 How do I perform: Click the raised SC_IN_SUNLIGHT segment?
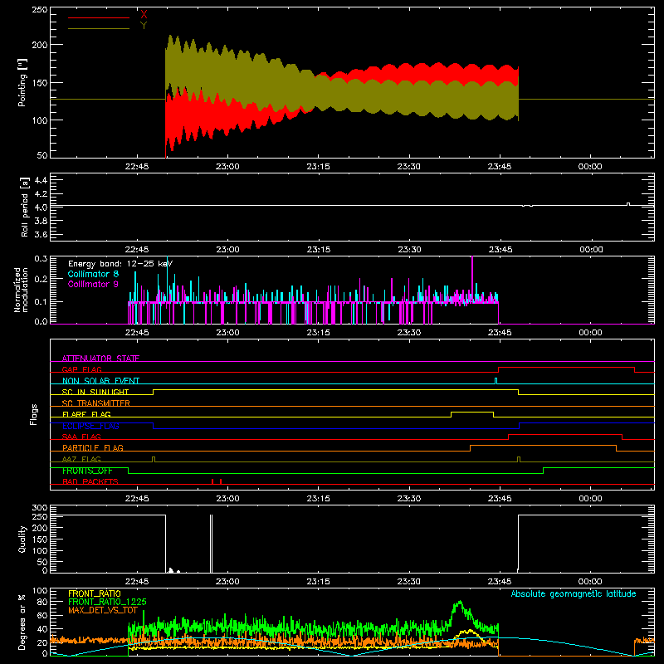335,390
